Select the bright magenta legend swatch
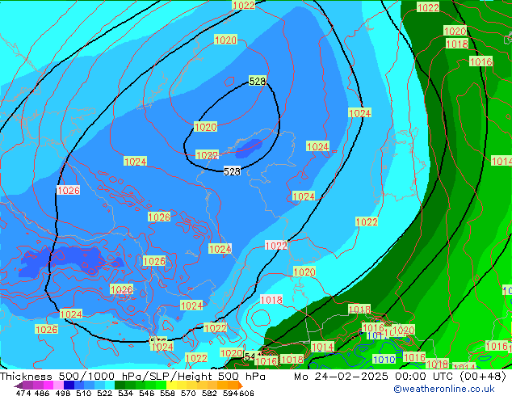Viewport: 512px width, 396px height. click(x=48, y=385)
